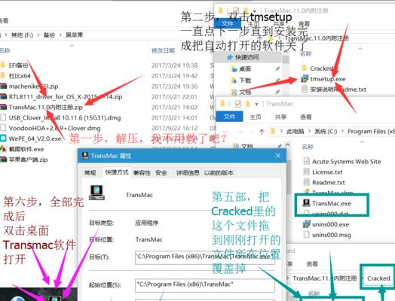Click the USB_Clover_Install dmg file icon
The width and height of the screenshot is (395, 301).
3,117
